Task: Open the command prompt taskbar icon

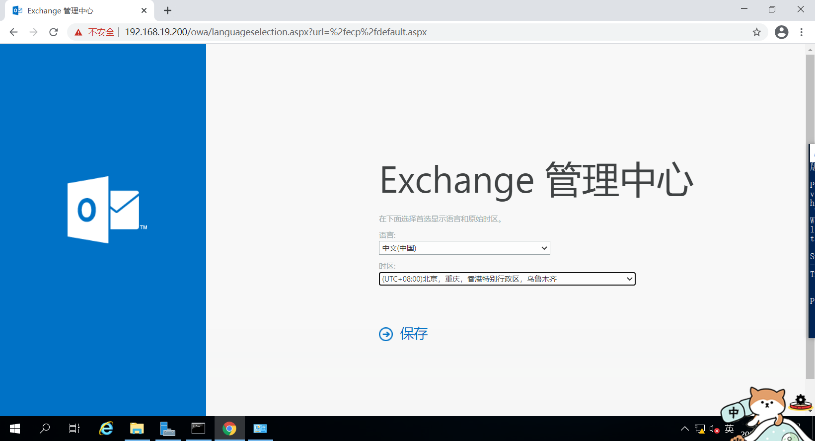Action: tap(199, 429)
